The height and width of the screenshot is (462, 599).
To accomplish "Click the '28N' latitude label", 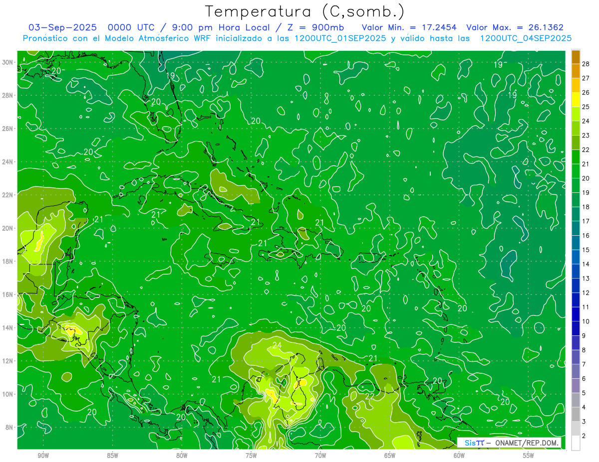I will click(x=8, y=95).
